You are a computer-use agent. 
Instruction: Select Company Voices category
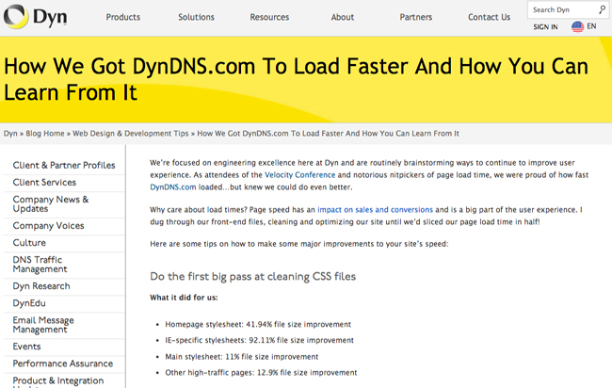point(48,226)
